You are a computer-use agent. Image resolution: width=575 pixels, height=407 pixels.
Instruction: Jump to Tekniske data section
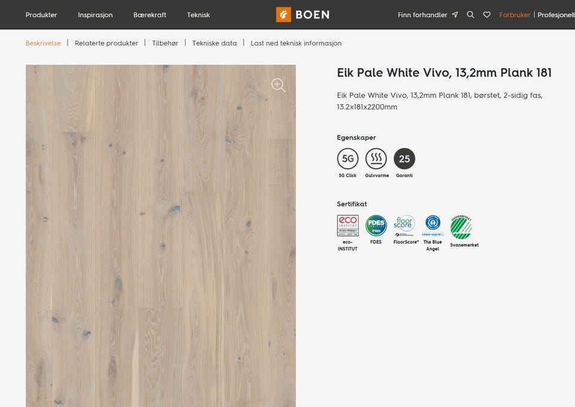(214, 43)
